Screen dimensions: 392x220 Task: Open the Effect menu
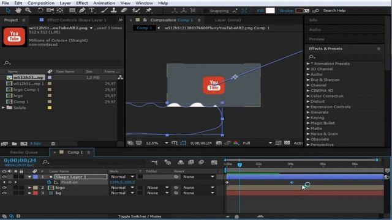point(82,3)
